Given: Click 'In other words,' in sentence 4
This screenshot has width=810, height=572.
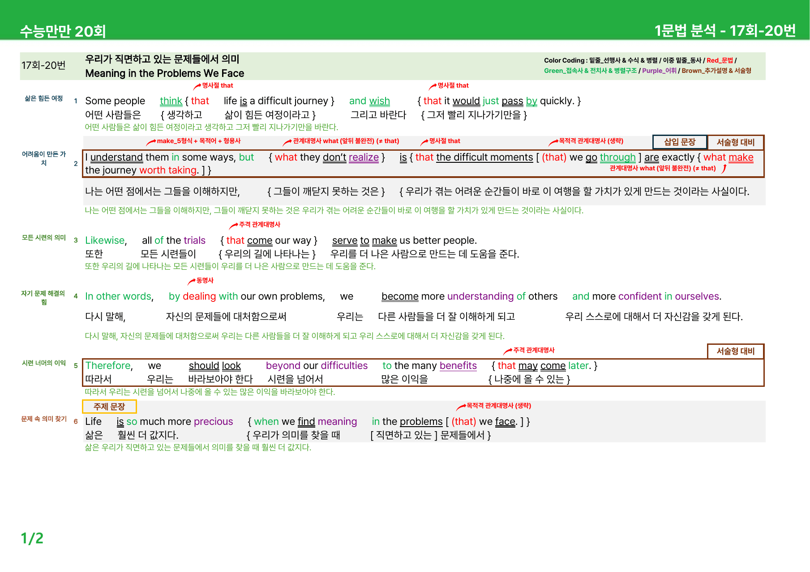Looking at the screenshot, I should [x=119, y=297].
